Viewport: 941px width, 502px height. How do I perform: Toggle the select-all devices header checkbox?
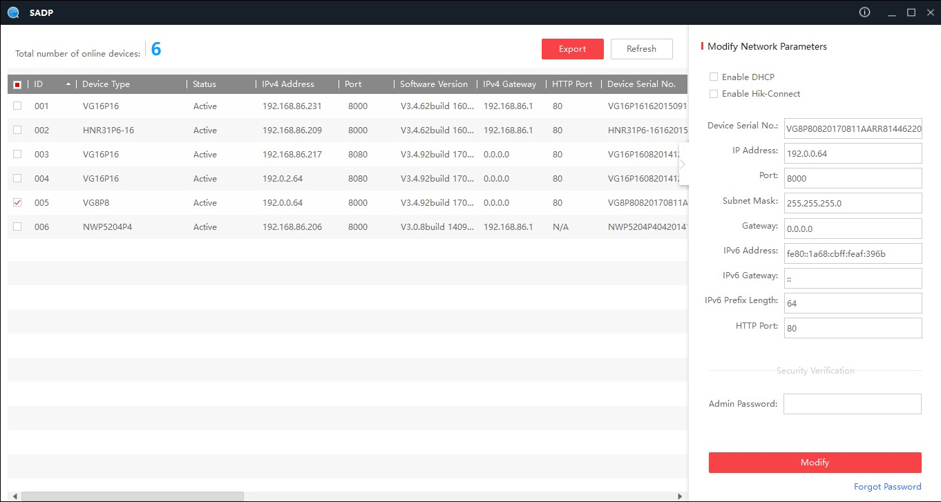pos(17,84)
